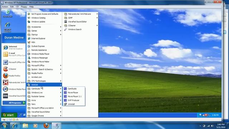Open the Floppy menu in Virtual PC
Image resolution: width=229 pixels, height=129 pixels.
[x=24, y=7]
